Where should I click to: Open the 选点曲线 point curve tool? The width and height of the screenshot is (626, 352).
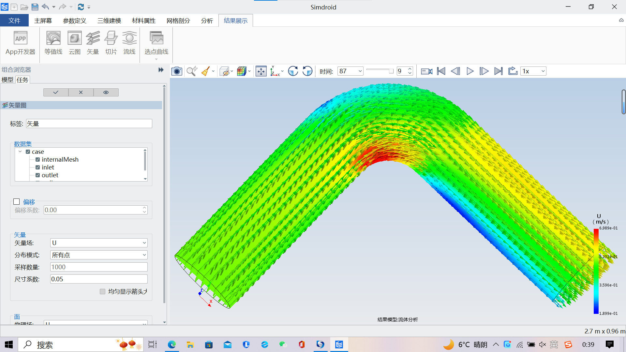[x=156, y=43]
